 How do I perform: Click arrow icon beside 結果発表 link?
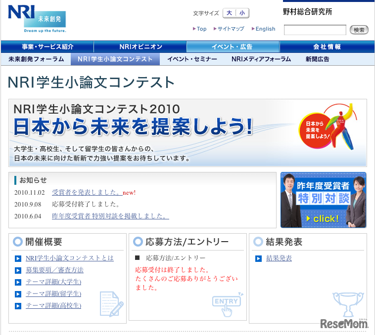point(258,258)
